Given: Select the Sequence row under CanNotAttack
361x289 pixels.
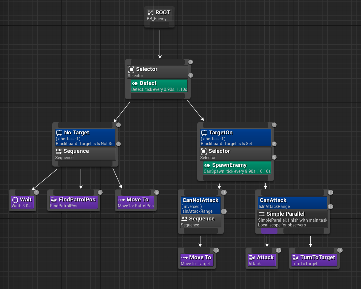Looking at the screenshot, I should pyautogui.click(x=201, y=221).
